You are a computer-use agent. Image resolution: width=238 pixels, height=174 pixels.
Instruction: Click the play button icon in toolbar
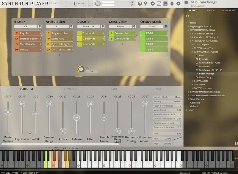[x=153, y=4]
